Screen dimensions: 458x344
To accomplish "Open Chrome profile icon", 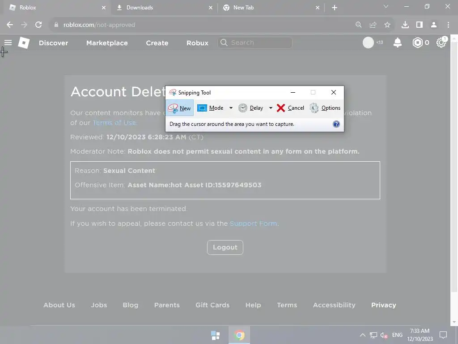I will click(434, 25).
